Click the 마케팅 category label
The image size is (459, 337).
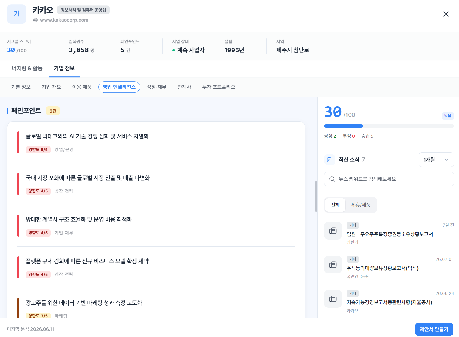[61, 316]
